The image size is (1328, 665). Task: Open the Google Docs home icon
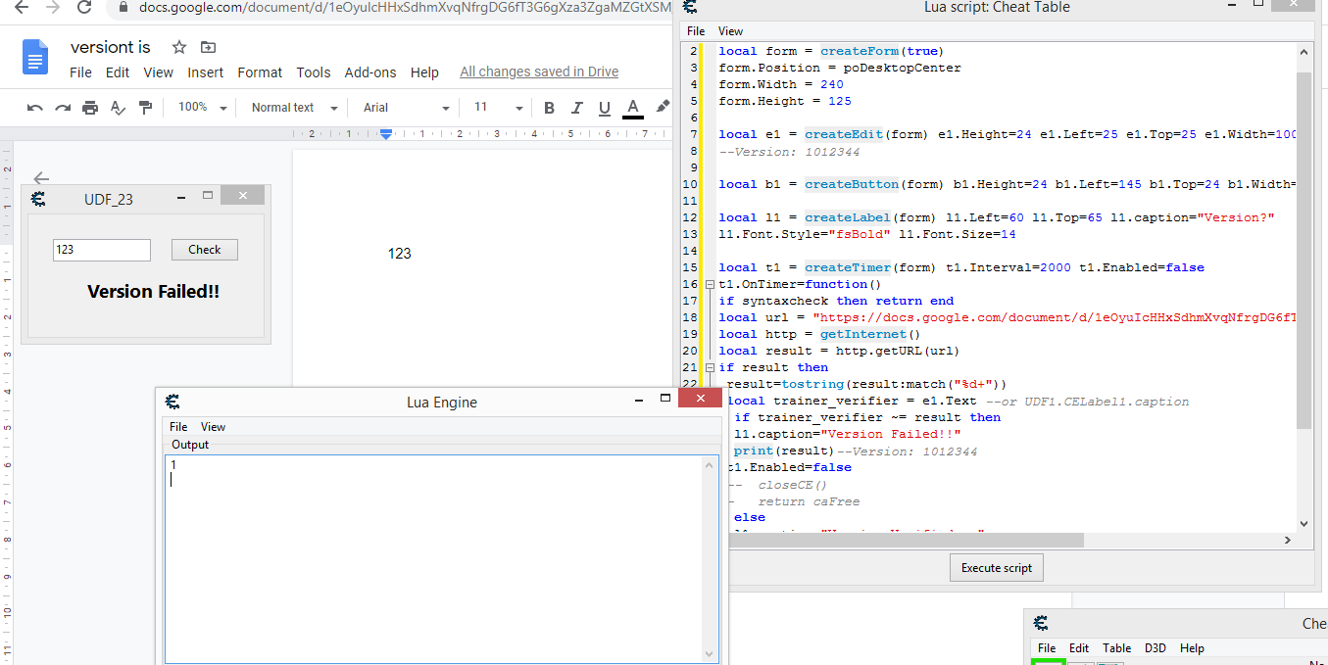pos(35,58)
